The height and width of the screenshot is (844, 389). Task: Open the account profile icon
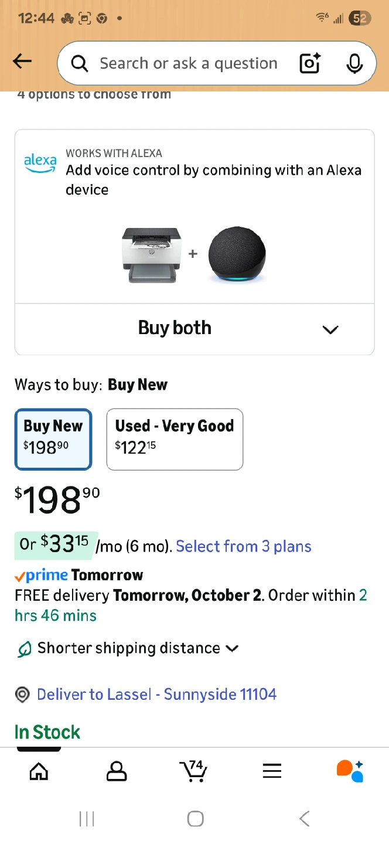tap(117, 771)
